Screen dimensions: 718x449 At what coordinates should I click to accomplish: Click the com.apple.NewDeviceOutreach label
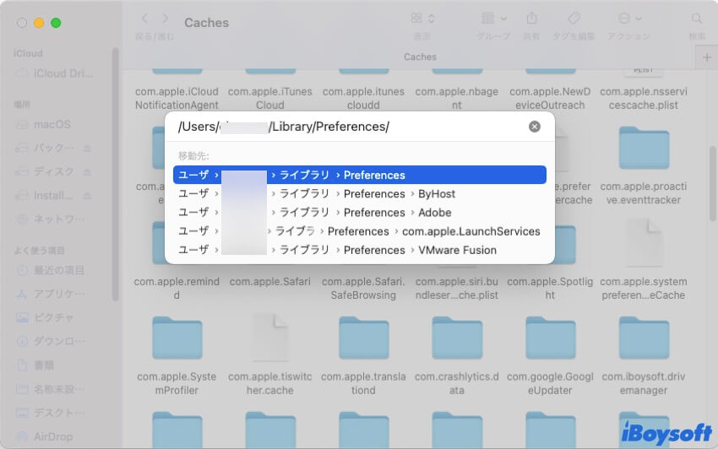(x=550, y=99)
